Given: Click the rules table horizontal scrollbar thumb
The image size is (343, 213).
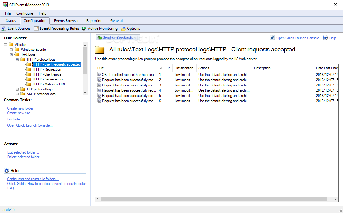Looking at the screenshot, I should click(214, 199).
